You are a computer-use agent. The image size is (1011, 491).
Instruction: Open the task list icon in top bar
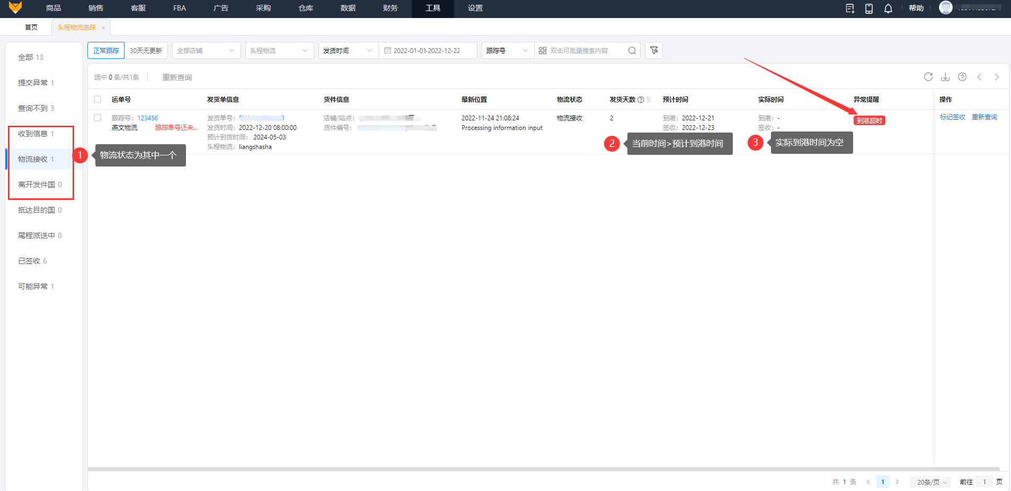click(x=850, y=8)
